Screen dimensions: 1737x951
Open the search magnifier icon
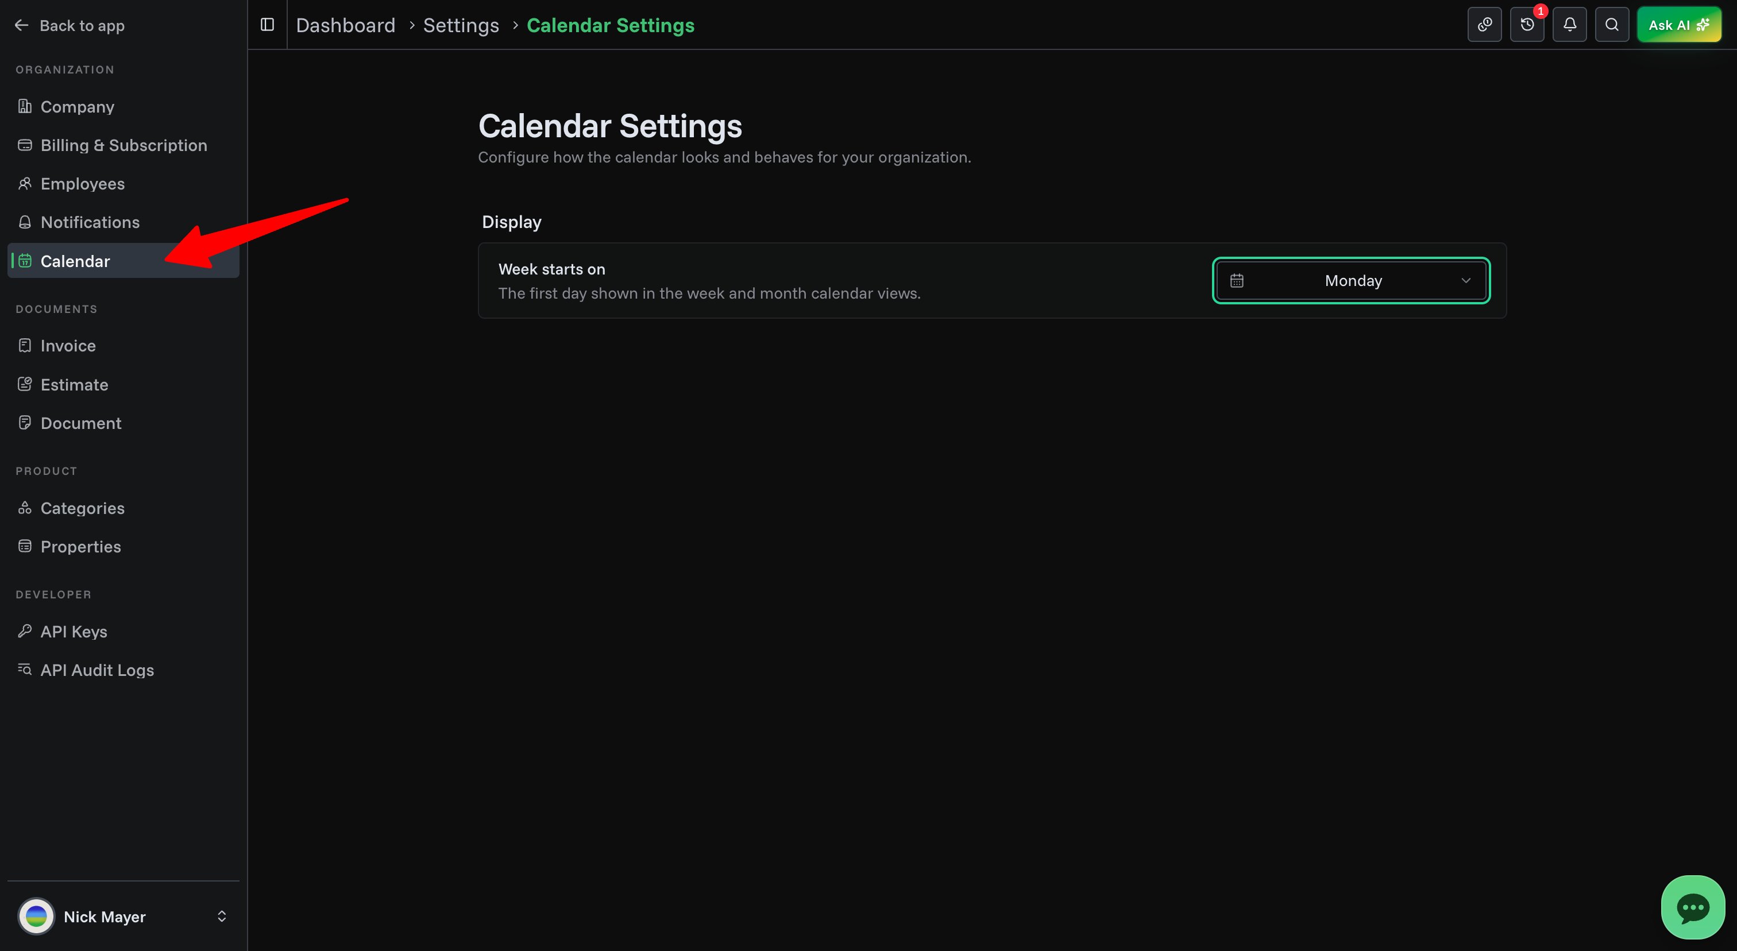[x=1612, y=24]
